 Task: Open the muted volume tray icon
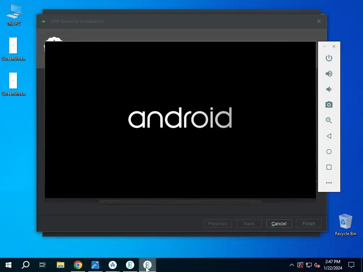317,265
